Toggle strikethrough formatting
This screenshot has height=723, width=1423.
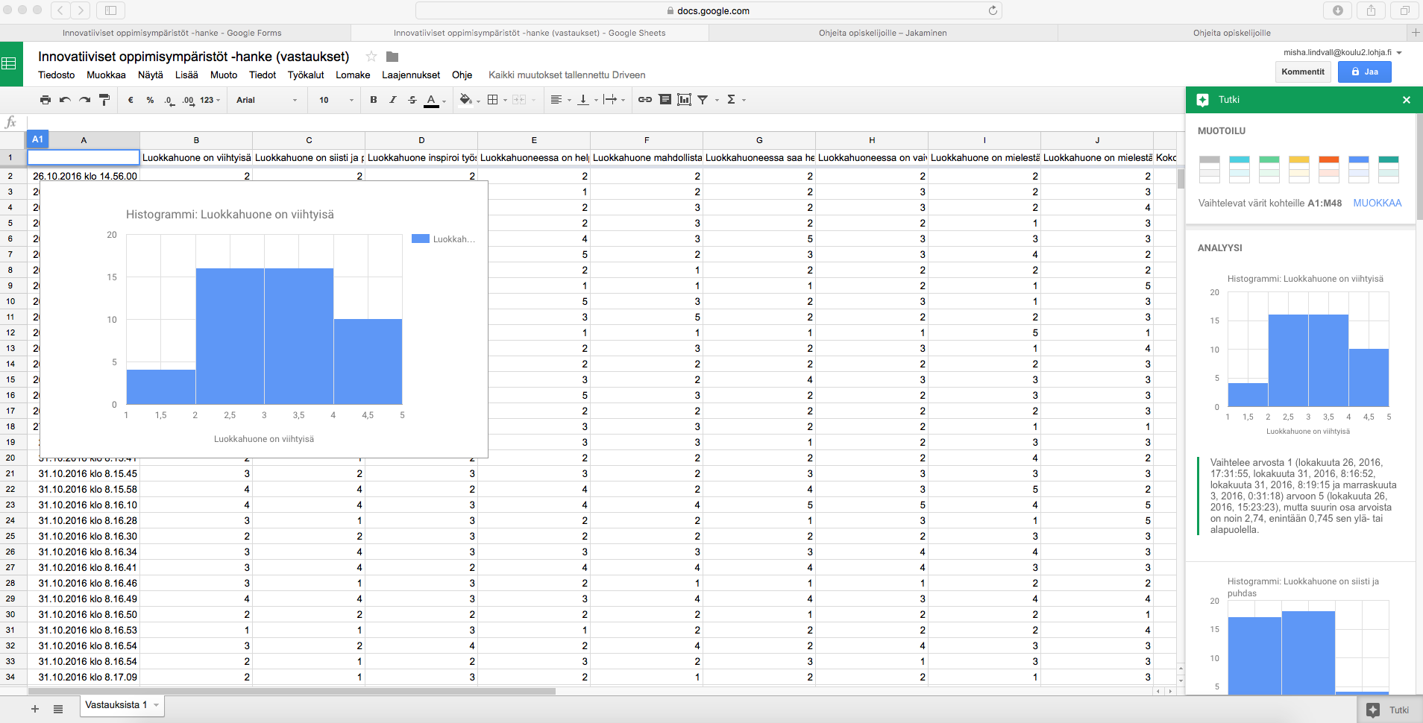coord(412,100)
